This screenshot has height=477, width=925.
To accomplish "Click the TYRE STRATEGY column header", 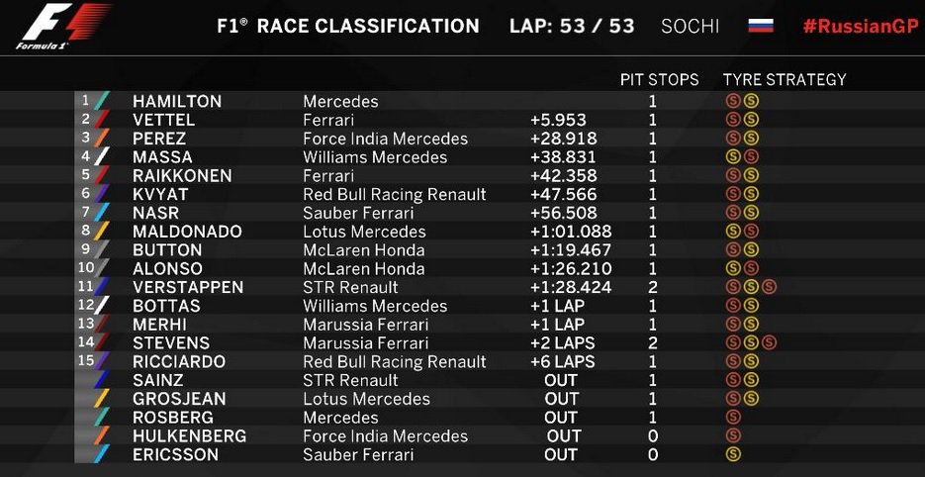I will (785, 79).
